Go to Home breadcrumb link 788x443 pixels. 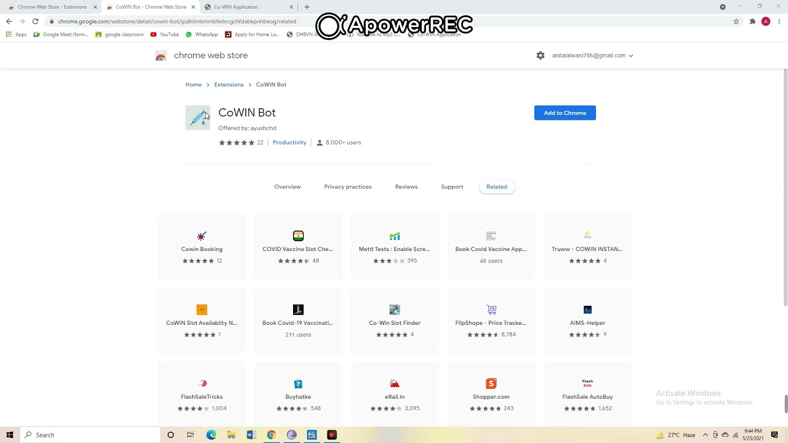point(193,85)
